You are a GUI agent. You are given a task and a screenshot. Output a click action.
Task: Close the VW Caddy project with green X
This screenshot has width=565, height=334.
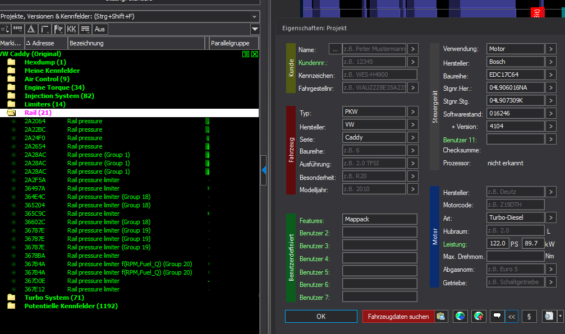254,54
